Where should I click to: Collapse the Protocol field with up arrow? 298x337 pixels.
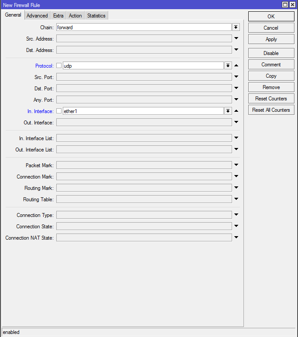tap(236, 65)
